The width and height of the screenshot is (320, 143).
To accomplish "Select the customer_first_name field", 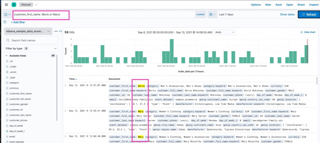I will [20, 94].
